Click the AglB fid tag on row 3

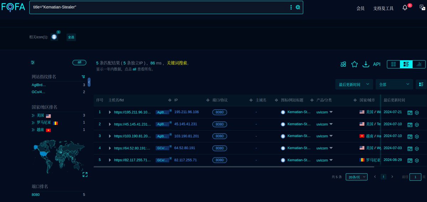click(163, 136)
